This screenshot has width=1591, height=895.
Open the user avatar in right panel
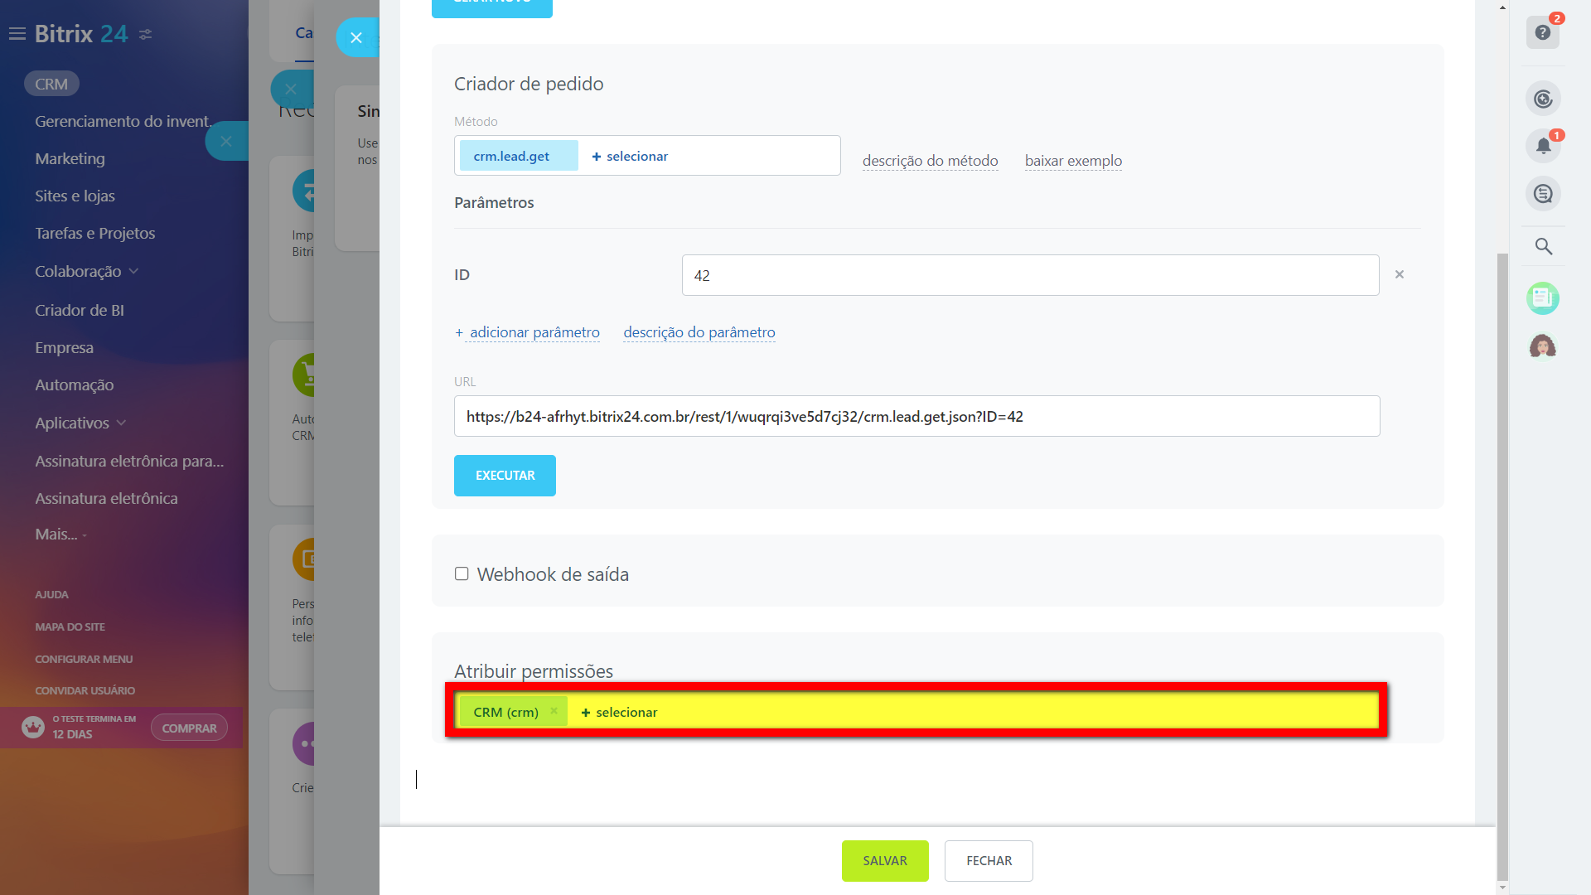[x=1542, y=346]
